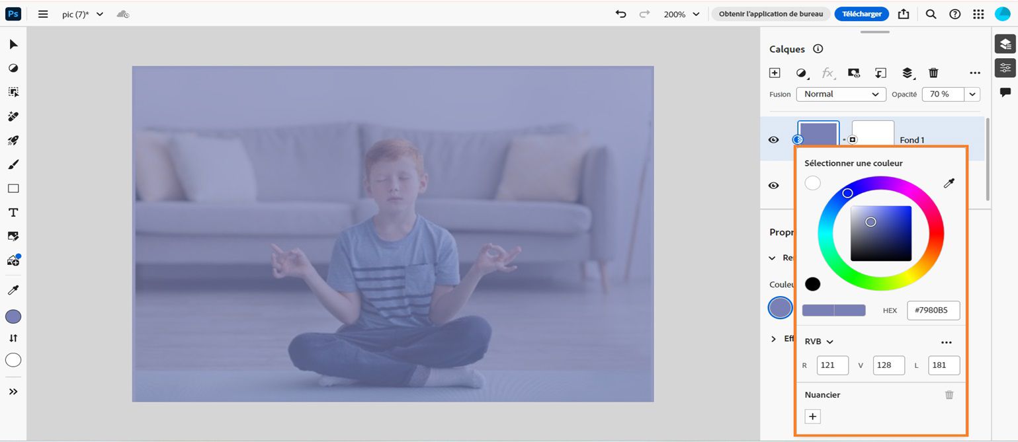Hide the Fond 1 layer
The width and height of the screenshot is (1018, 442).
point(773,139)
